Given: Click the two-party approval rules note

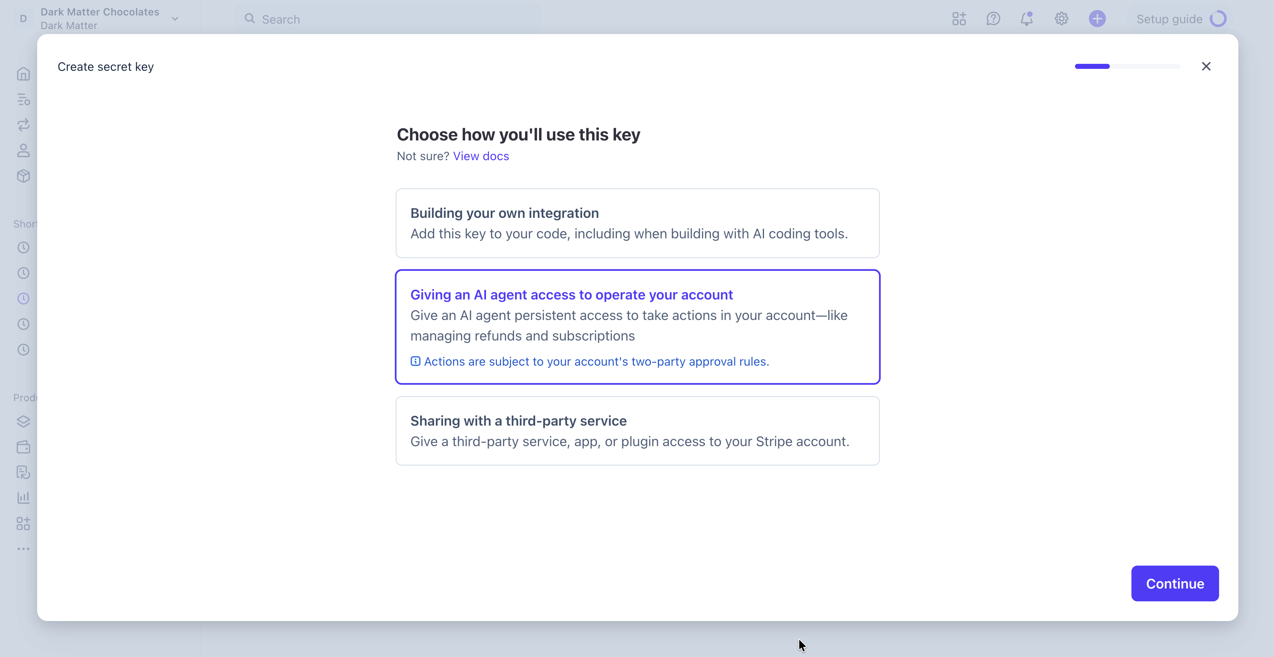Looking at the screenshot, I should click(x=596, y=361).
